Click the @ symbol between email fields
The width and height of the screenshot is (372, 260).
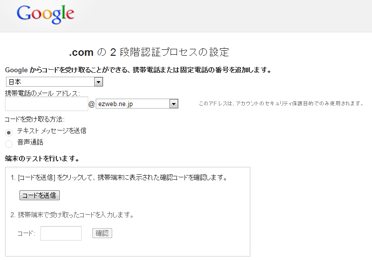point(92,104)
